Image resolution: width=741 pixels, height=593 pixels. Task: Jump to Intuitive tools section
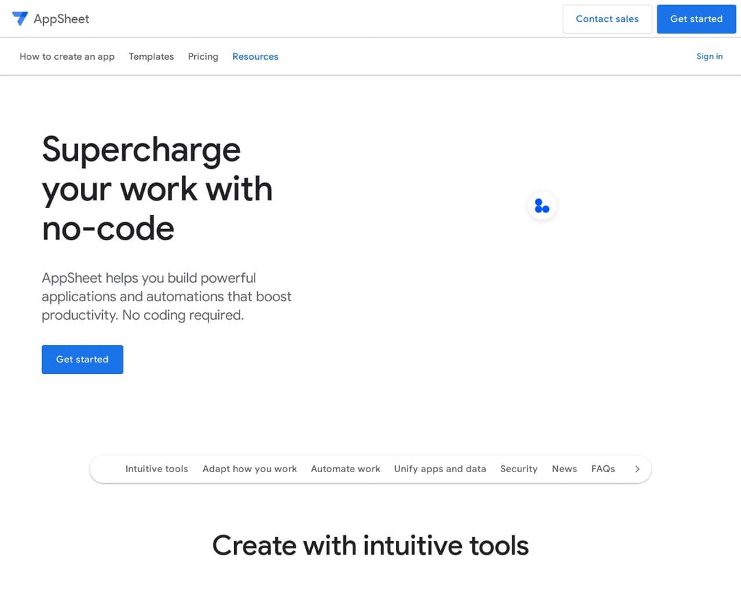tap(156, 469)
